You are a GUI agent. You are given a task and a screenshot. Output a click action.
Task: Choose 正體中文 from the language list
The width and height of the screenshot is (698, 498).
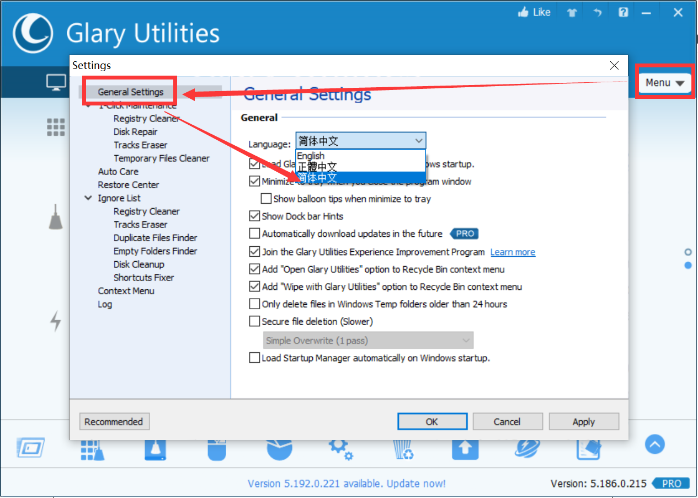coord(361,166)
